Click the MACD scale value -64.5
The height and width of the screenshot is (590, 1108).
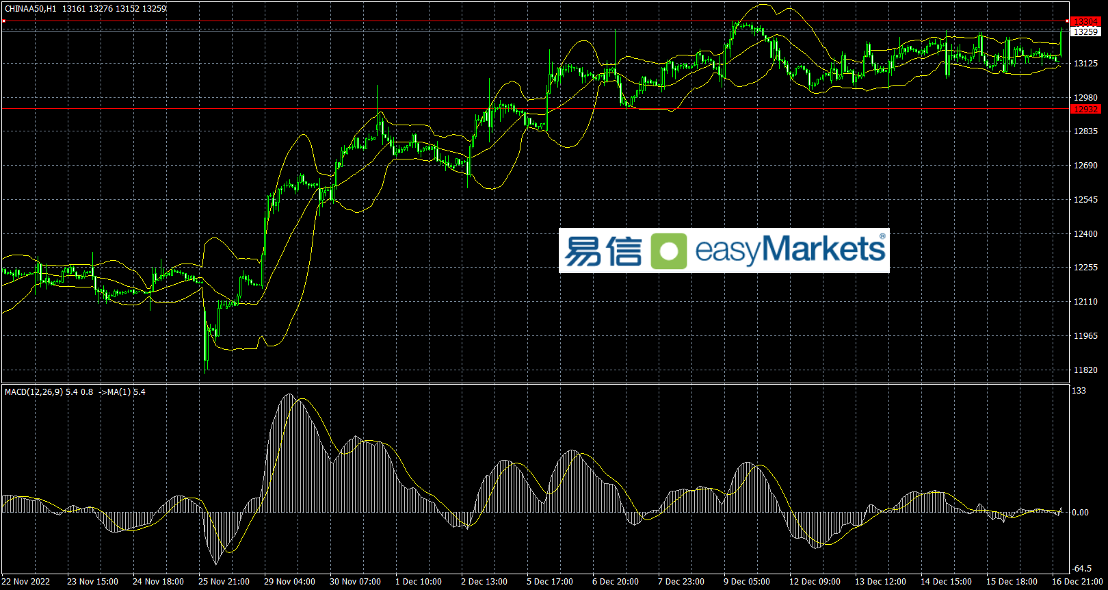click(1081, 569)
